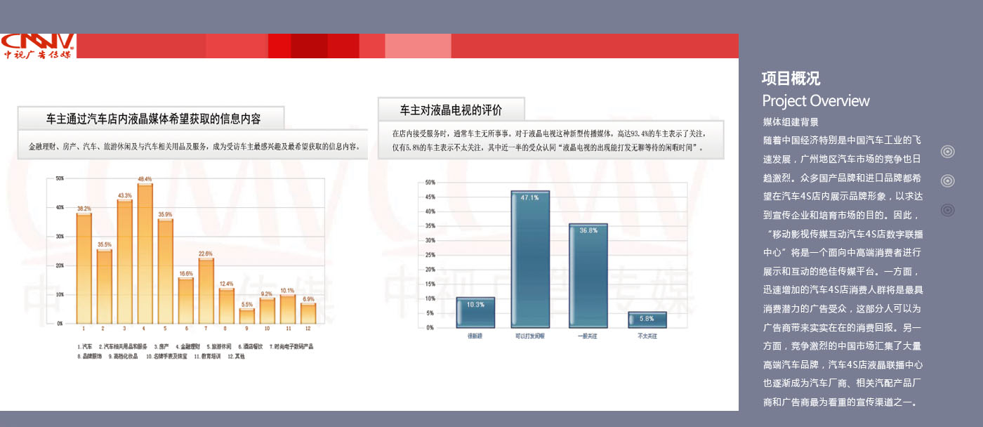Click the 车主通过汽车店内液晶媒体希望获取的信息内容 title tab
This screenshot has width=983, height=427.
click(x=153, y=119)
